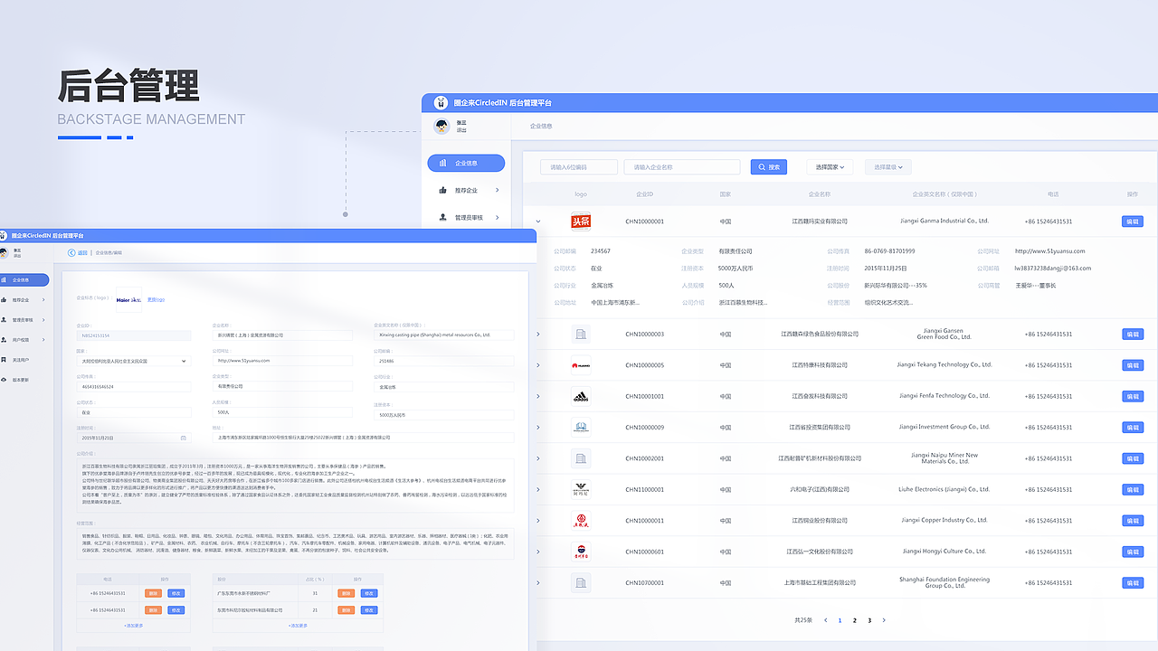This screenshot has width=1158, height=651.
Task: Open 企业信息 menu in the list window sidebar
Action: pos(466,164)
